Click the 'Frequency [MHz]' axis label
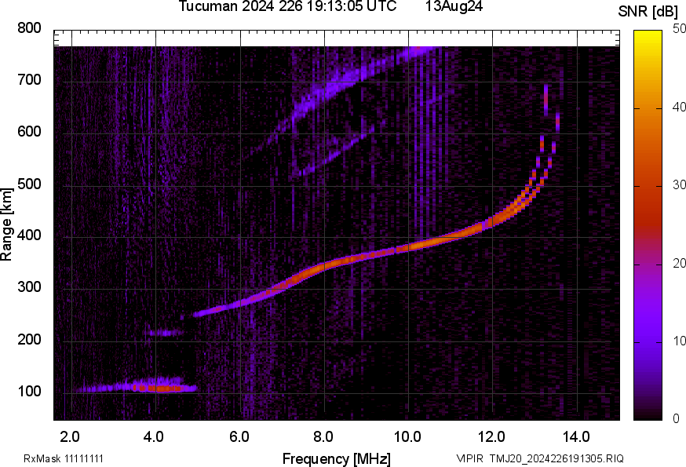This screenshot has width=686, height=467. tap(337, 458)
